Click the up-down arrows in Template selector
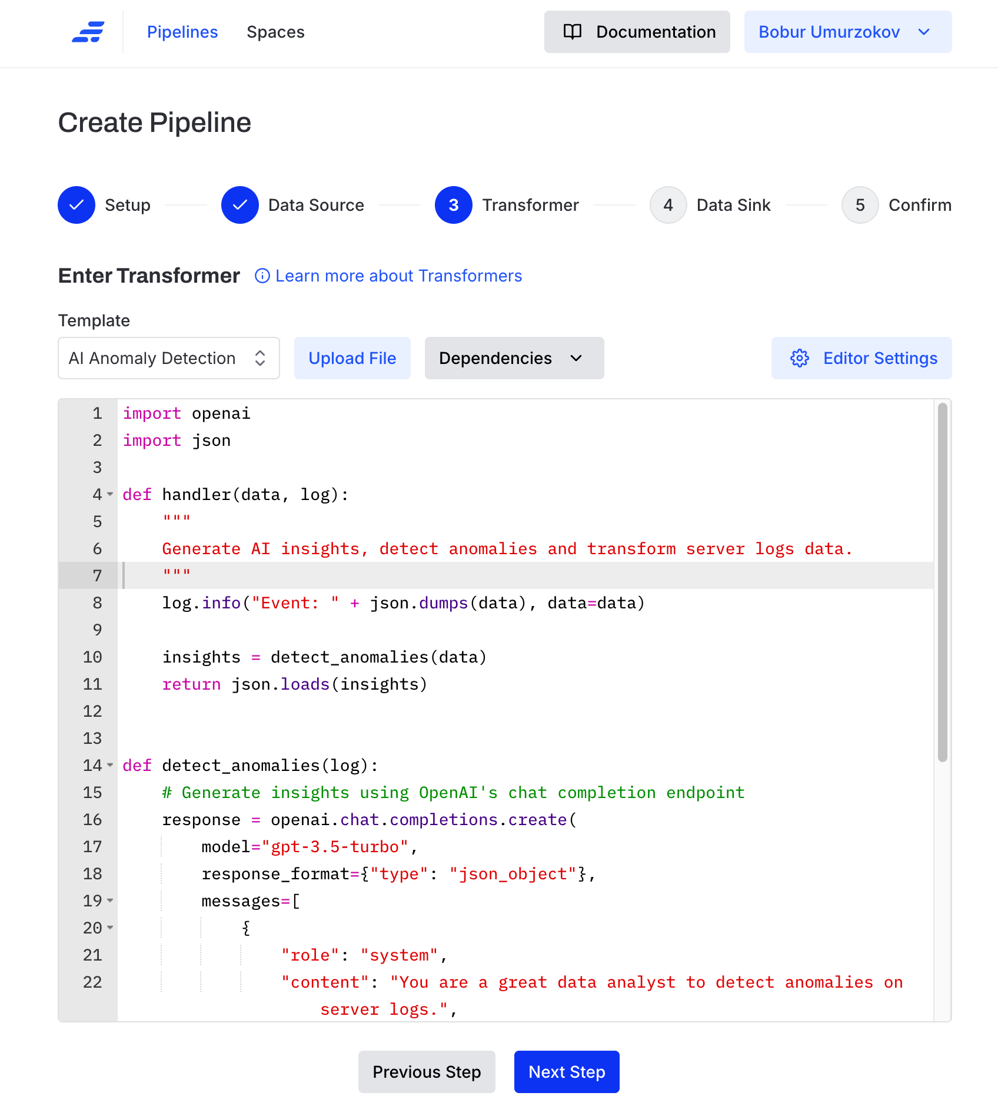Viewport: 998px width, 1119px height. click(x=260, y=358)
